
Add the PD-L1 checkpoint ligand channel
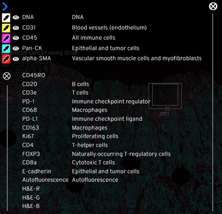[x=30, y=119]
